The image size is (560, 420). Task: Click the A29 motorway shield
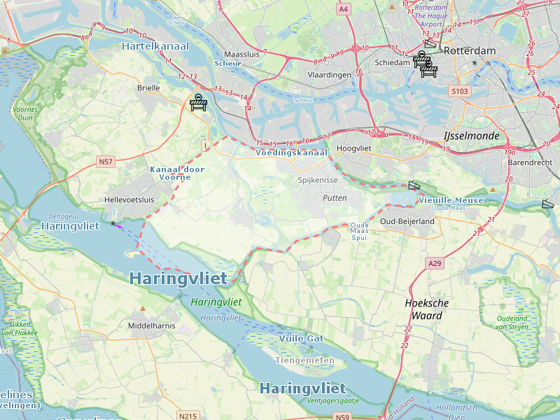coord(435,264)
